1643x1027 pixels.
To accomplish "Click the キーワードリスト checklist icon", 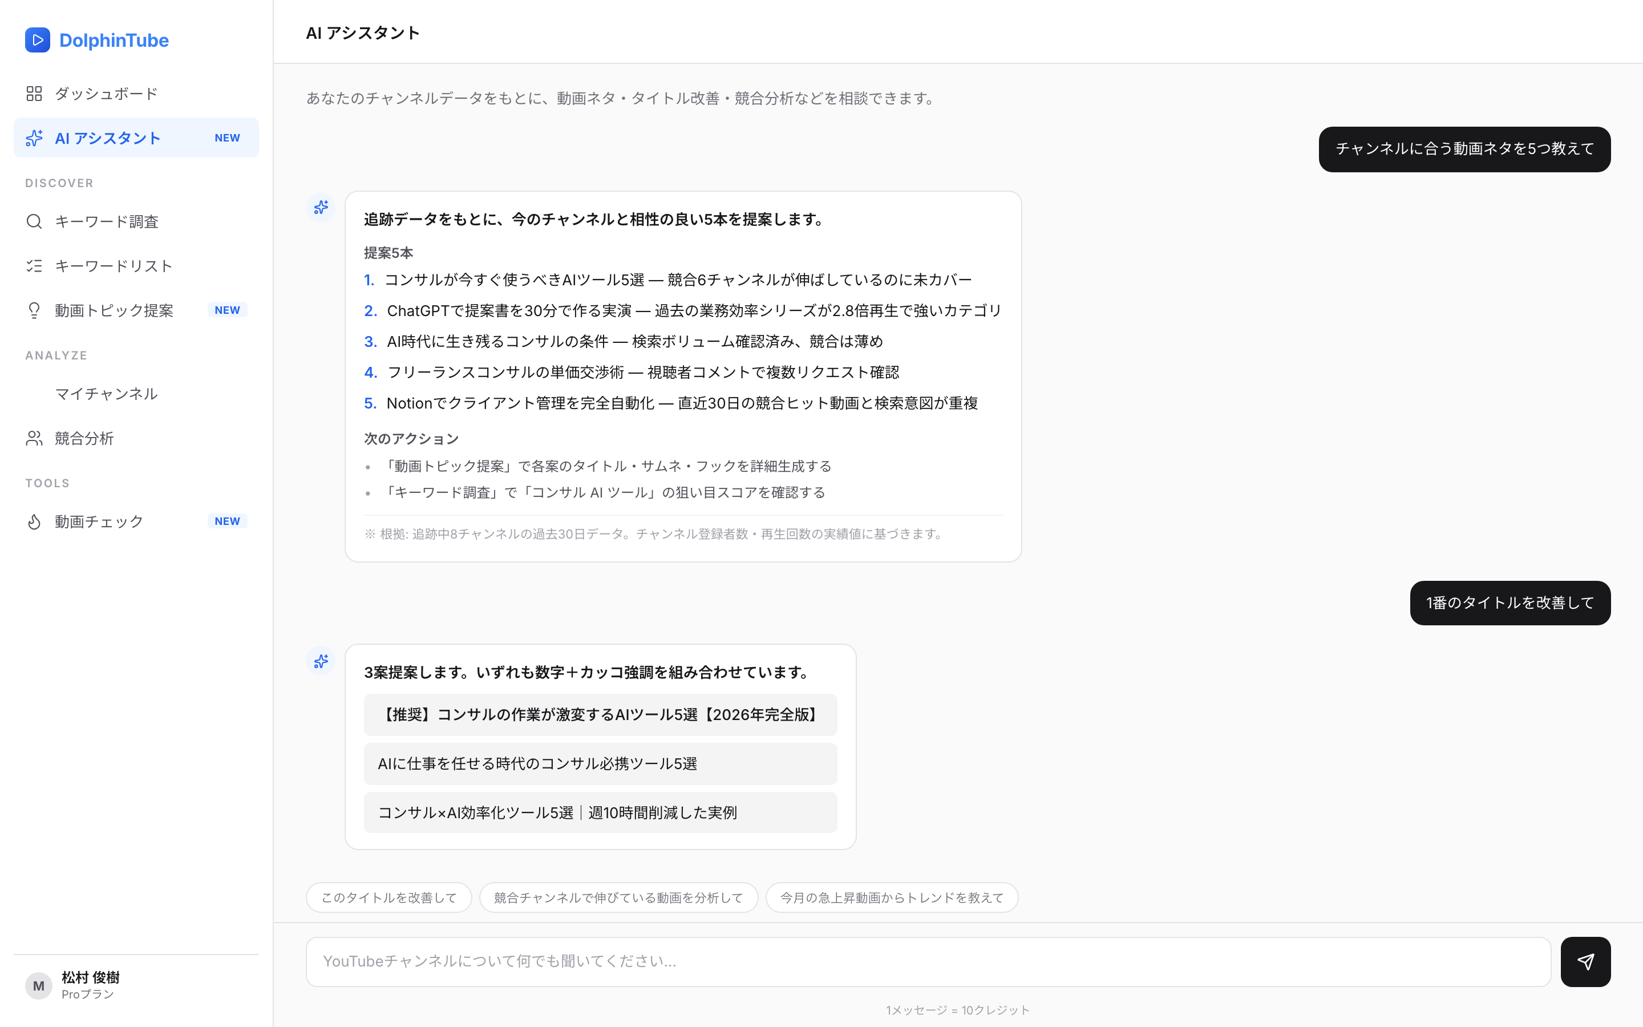I will tap(34, 265).
